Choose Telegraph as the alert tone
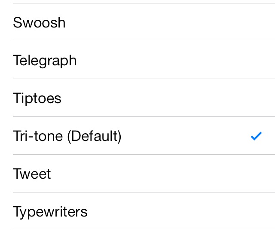 (x=137, y=60)
